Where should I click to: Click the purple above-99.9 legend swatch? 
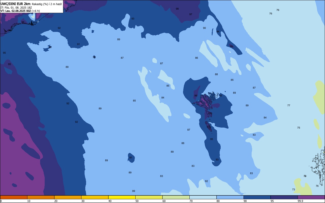click(x=311, y=197)
